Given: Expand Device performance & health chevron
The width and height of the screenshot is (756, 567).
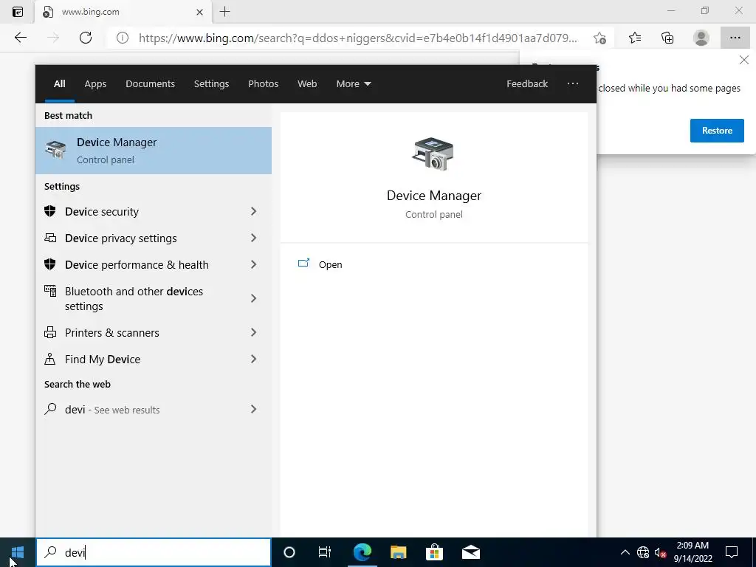Looking at the screenshot, I should tap(254, 264).
